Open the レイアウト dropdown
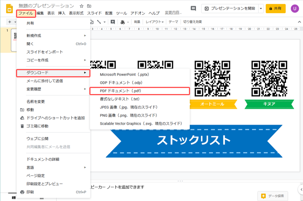The image size is (303, 201). coord(155,22)
